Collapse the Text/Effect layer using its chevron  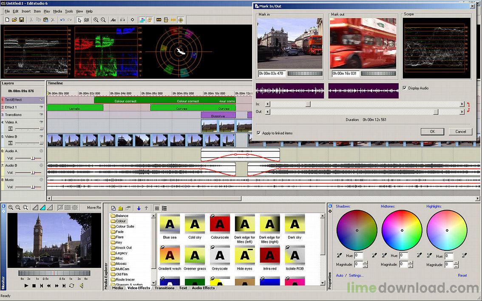coord(41,100)
